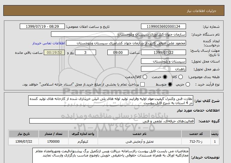Click the general need description text box

[x=111, y=100]
